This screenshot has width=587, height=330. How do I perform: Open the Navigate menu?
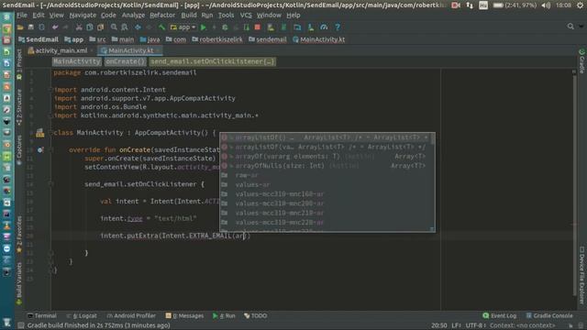pos(83,16)
